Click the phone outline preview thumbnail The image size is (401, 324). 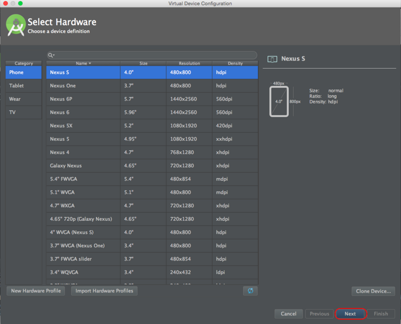pyautogui.click(x=279, y=102)
